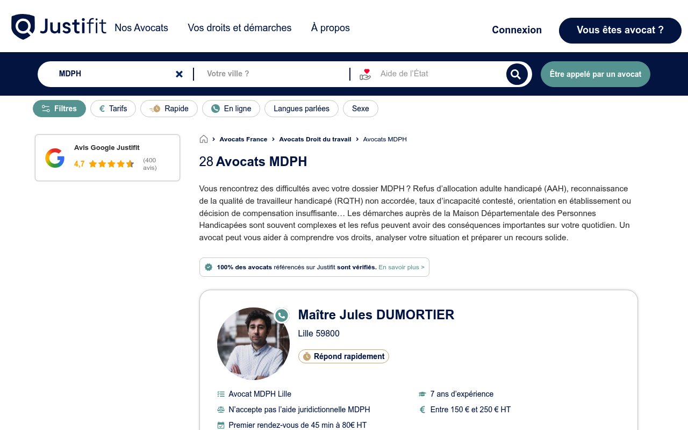Click calendar icon beside Premier rendez-vous
This screenshot has width=688, height=430.
[221, 425]
